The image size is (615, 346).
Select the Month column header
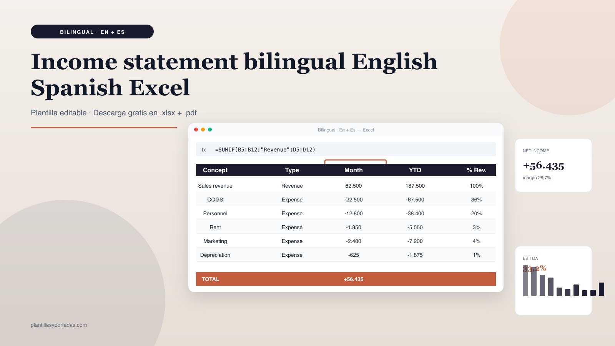(x=354, y=170)
